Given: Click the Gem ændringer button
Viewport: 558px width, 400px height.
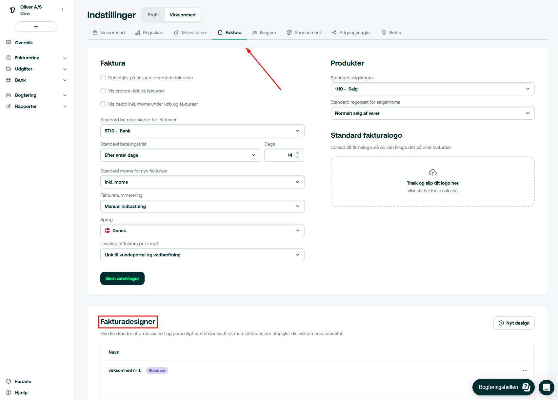Looking at the screenshot, I should point(122,278).
